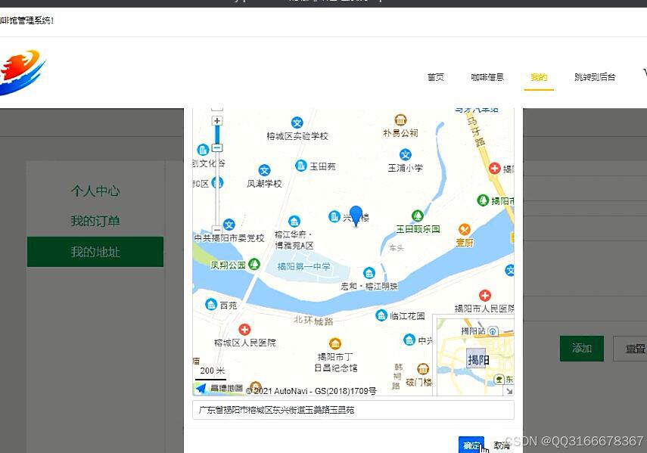The image size is (647, 453).
Task: Click the 揭阳 highlighted box in minimap
Action: pos(477,360)
